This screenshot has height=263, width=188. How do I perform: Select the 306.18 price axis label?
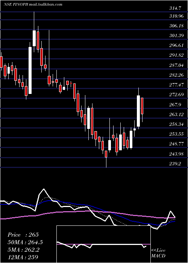(177, 26)
